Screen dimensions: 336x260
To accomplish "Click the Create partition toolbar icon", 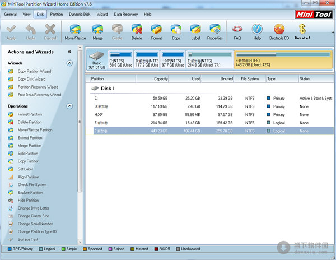I will (117, 29).
